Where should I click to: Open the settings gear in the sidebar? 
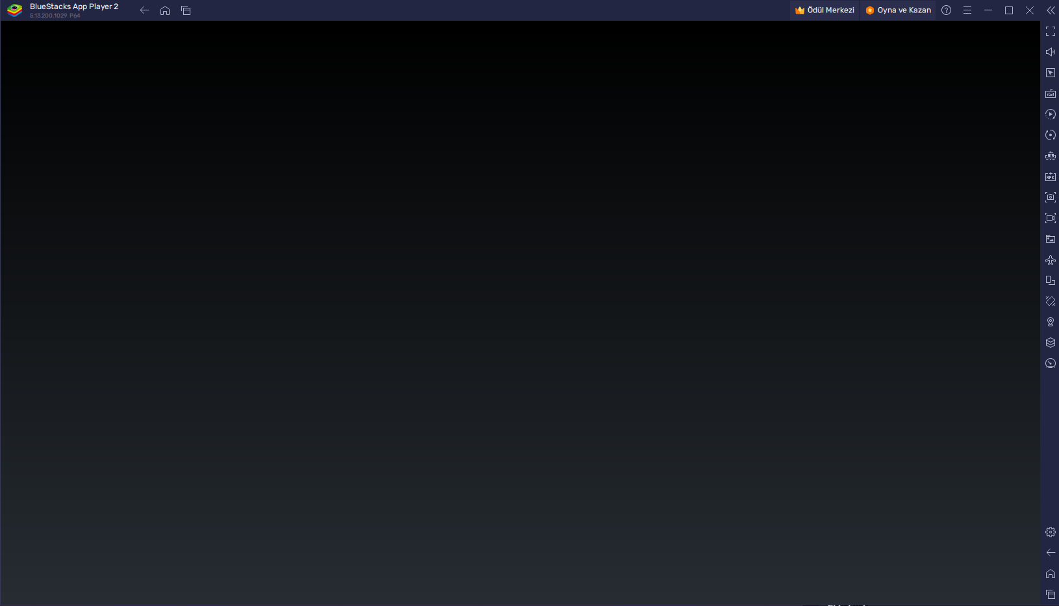(1051, 532)
